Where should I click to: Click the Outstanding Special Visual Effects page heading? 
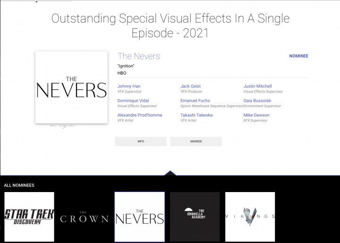click(170, 25)
